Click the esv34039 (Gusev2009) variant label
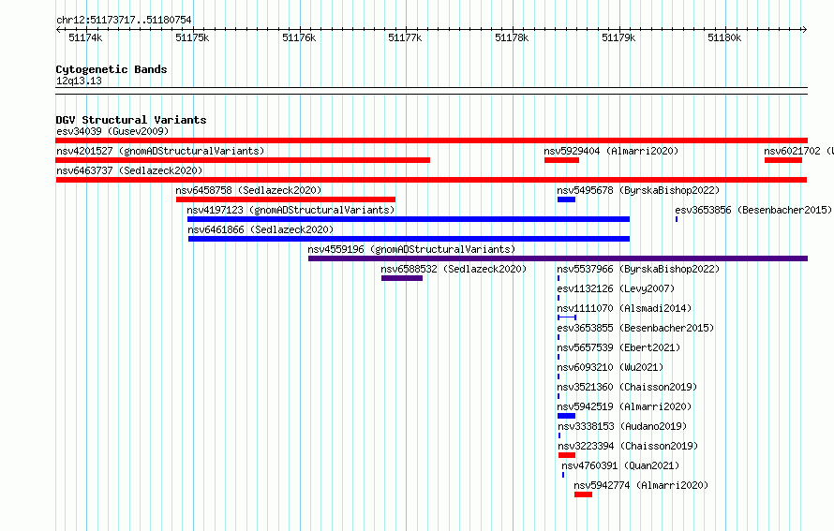 coord(112,131)
